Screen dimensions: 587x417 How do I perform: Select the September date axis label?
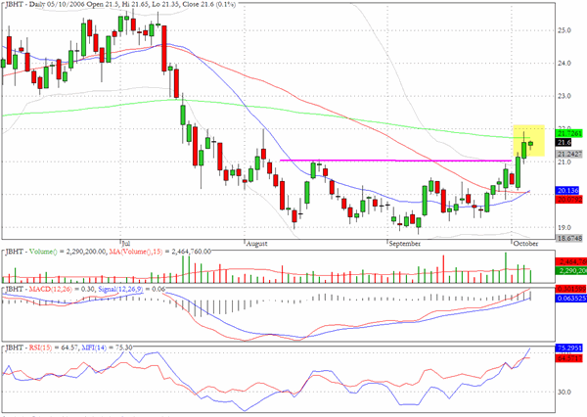click(x=405, y=243)
